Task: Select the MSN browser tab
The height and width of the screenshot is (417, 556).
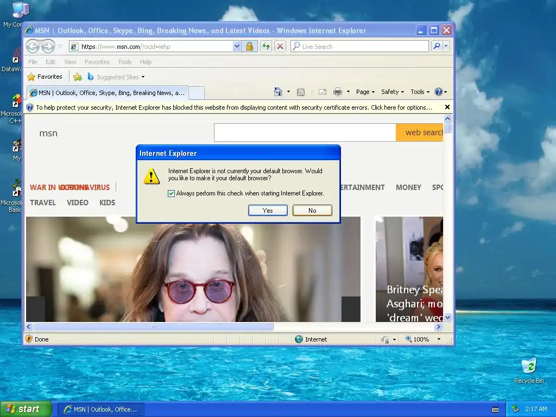Action: pyautogui.click(x=108, y=93)
